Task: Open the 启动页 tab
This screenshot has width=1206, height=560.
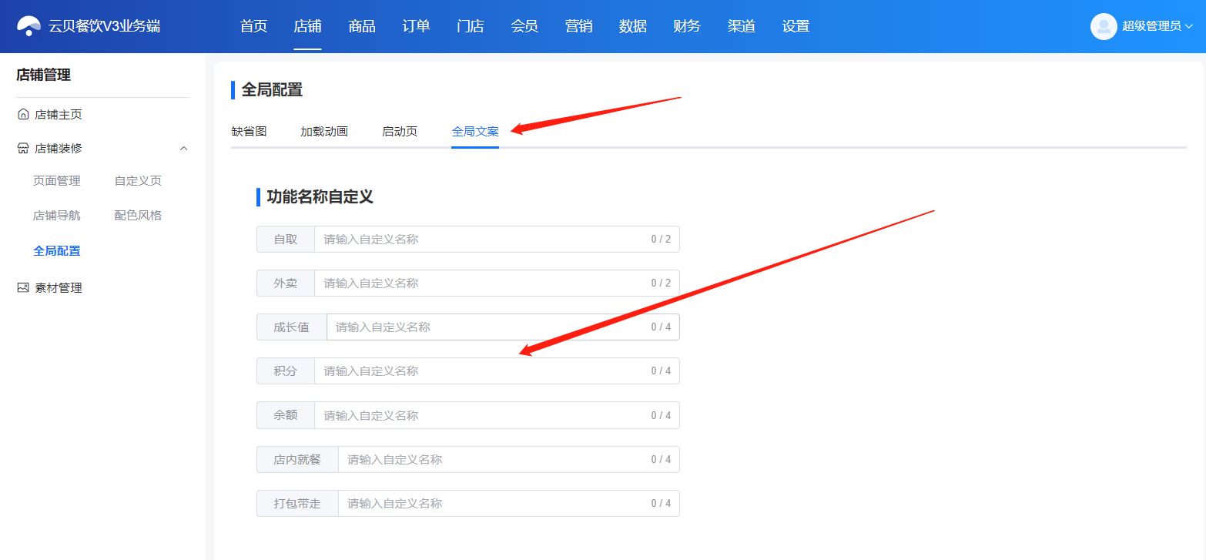Action: pyautogui.click(x=400, y=132)
